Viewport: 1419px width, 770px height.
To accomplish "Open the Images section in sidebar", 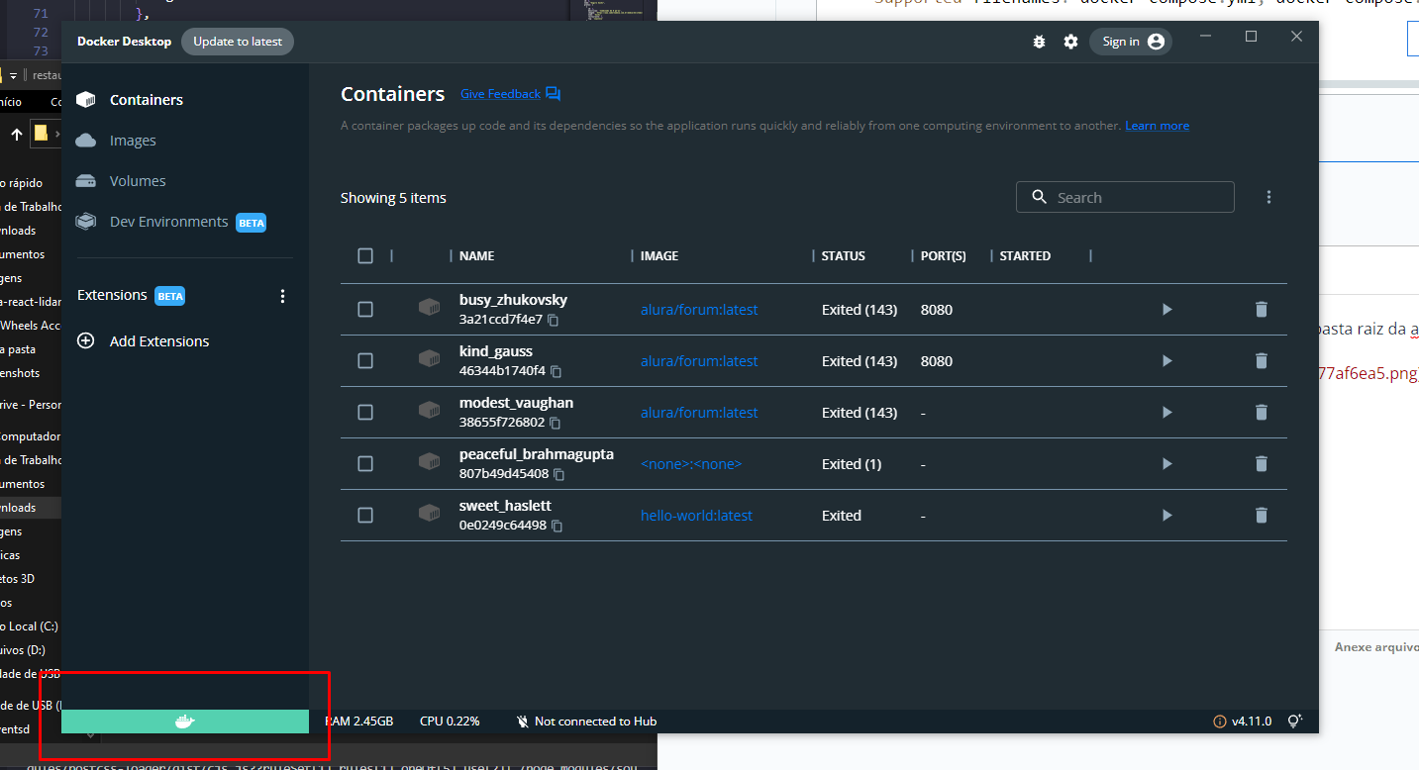I will [x=133, y=141].
